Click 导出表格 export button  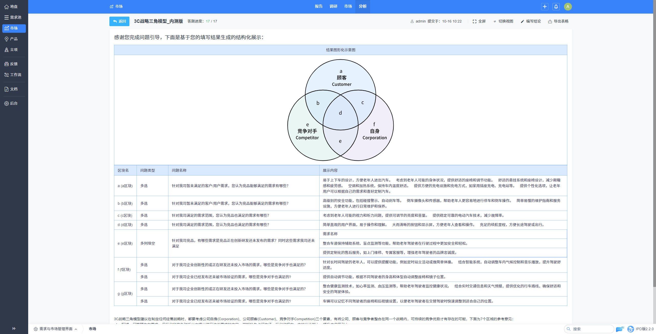(x=558, y=21)
